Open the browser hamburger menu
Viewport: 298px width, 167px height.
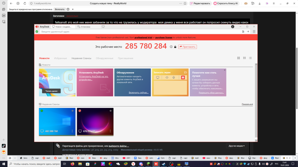tap(274, 3)
